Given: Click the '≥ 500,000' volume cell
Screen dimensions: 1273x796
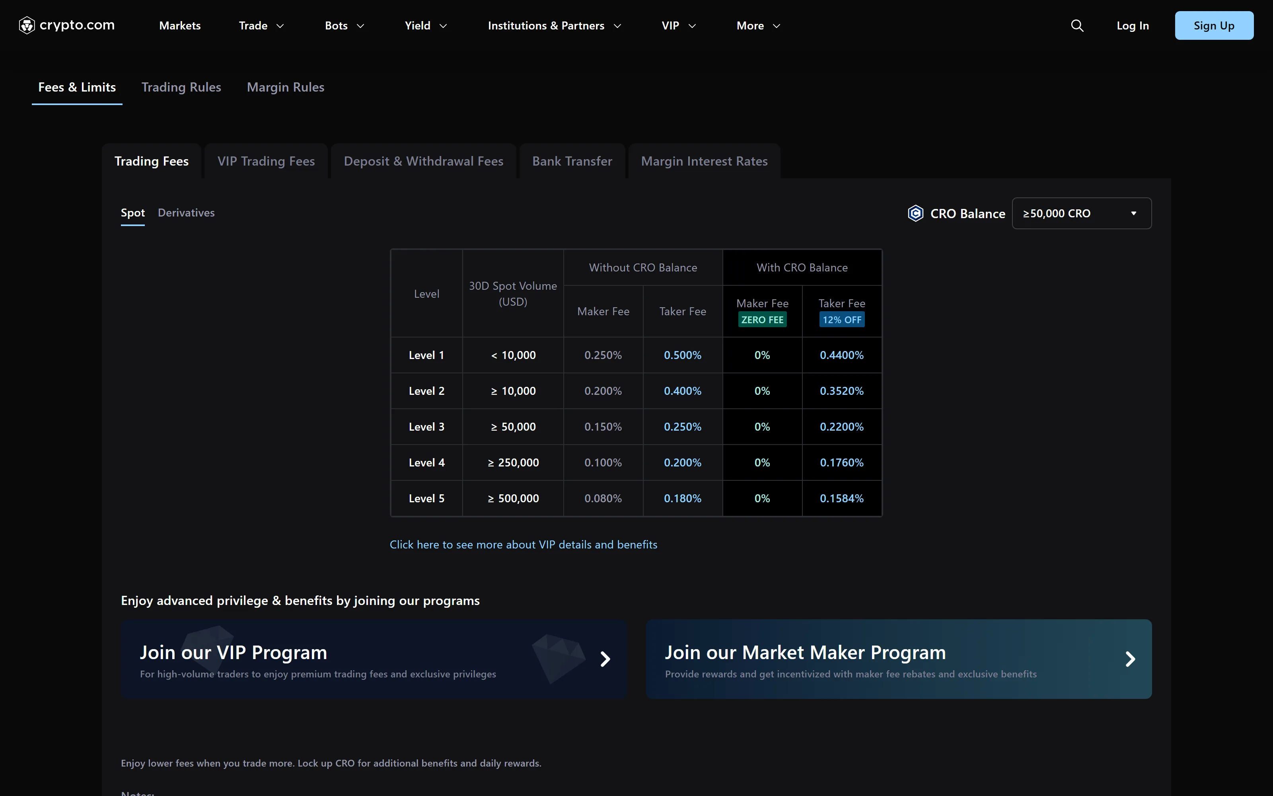Looking at the screenshot, I should click(x=513, y=499).
